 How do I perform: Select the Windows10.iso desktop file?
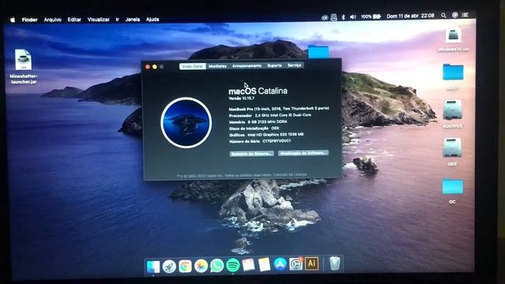coord(453,39)
